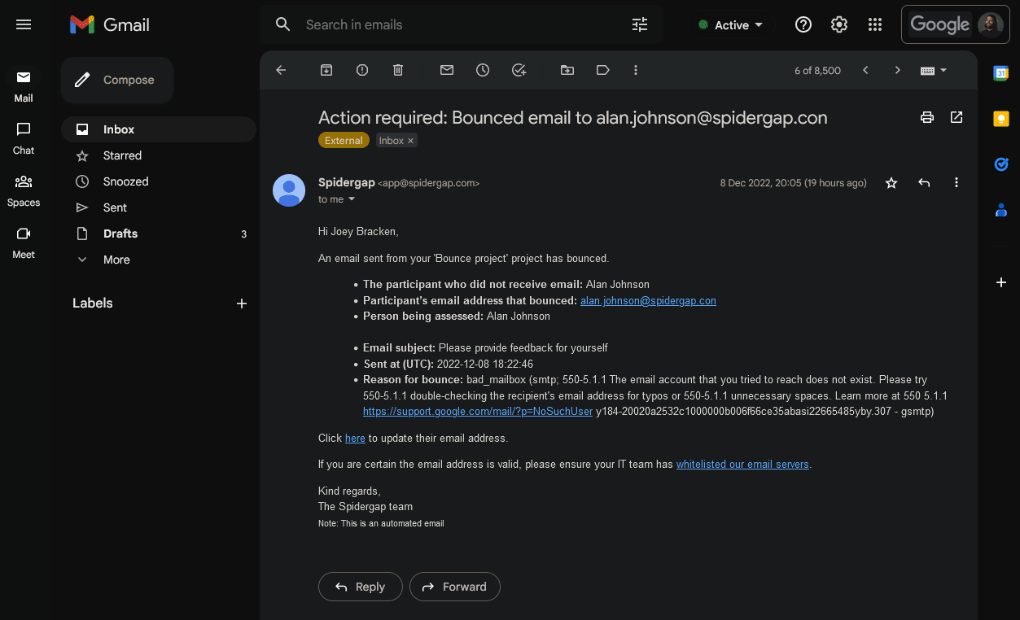Report the email as spam
1020x620 pixels.
tap(361, 70)
